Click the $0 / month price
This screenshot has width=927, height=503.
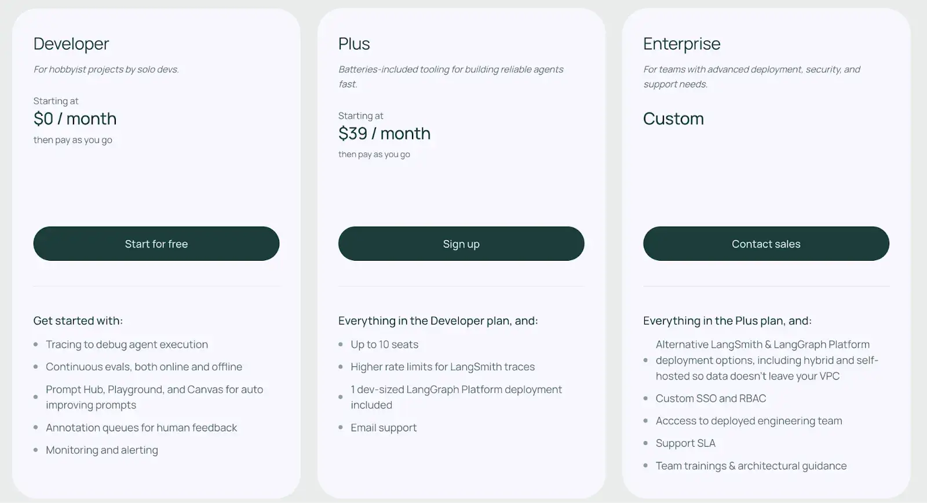point(75,119)
